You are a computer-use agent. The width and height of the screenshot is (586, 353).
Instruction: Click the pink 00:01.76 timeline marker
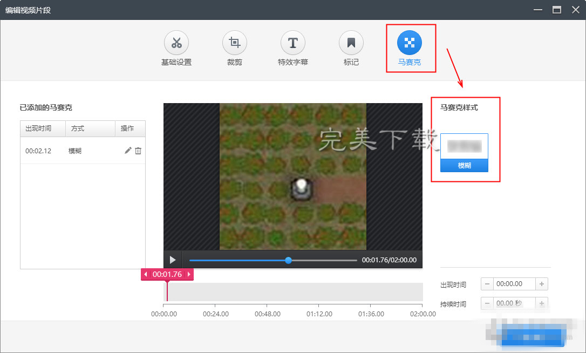167,275
